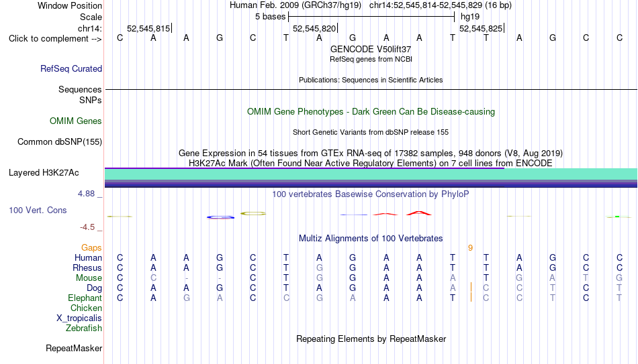The width and height of the screenshot is (638, 364).
Task: Click the orange Gaps row label
Action: [x=91, y=248]
